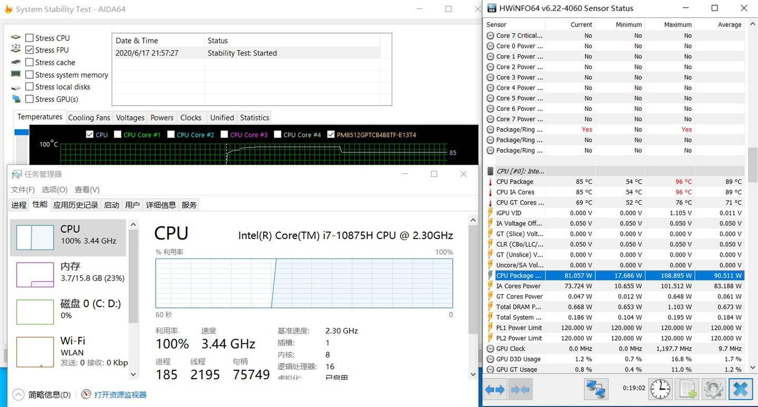This screenshot has height=407, width=758.
Task: Click HWiNFO expand-columns blue arrows icon
Action: coord(495,390)
